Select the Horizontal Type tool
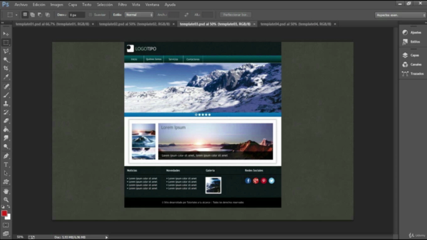This screenshot has height=240, width=427. pos(6,165)
